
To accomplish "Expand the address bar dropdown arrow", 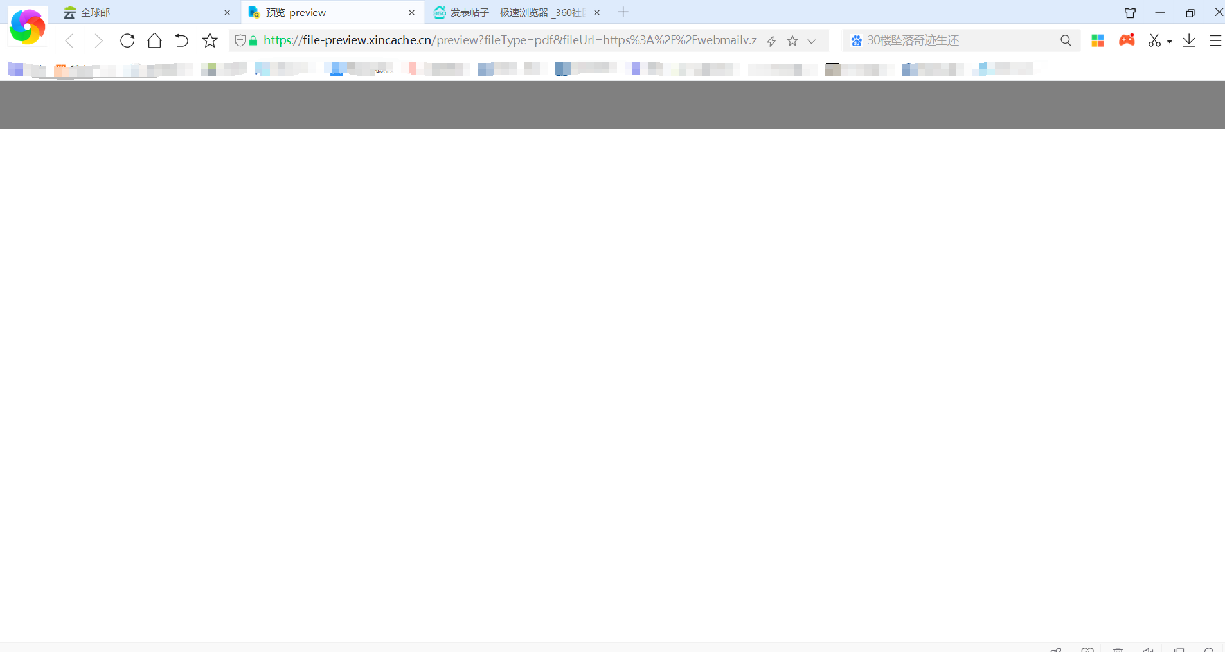I will [812, 41].
